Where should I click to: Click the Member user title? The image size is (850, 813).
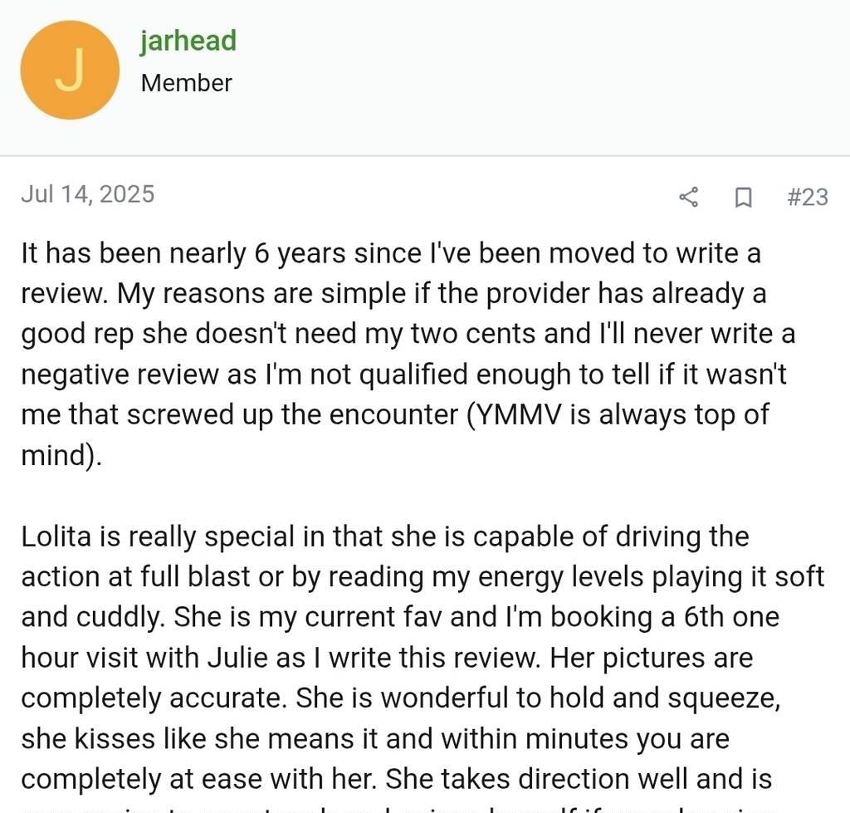click(187, 83)
